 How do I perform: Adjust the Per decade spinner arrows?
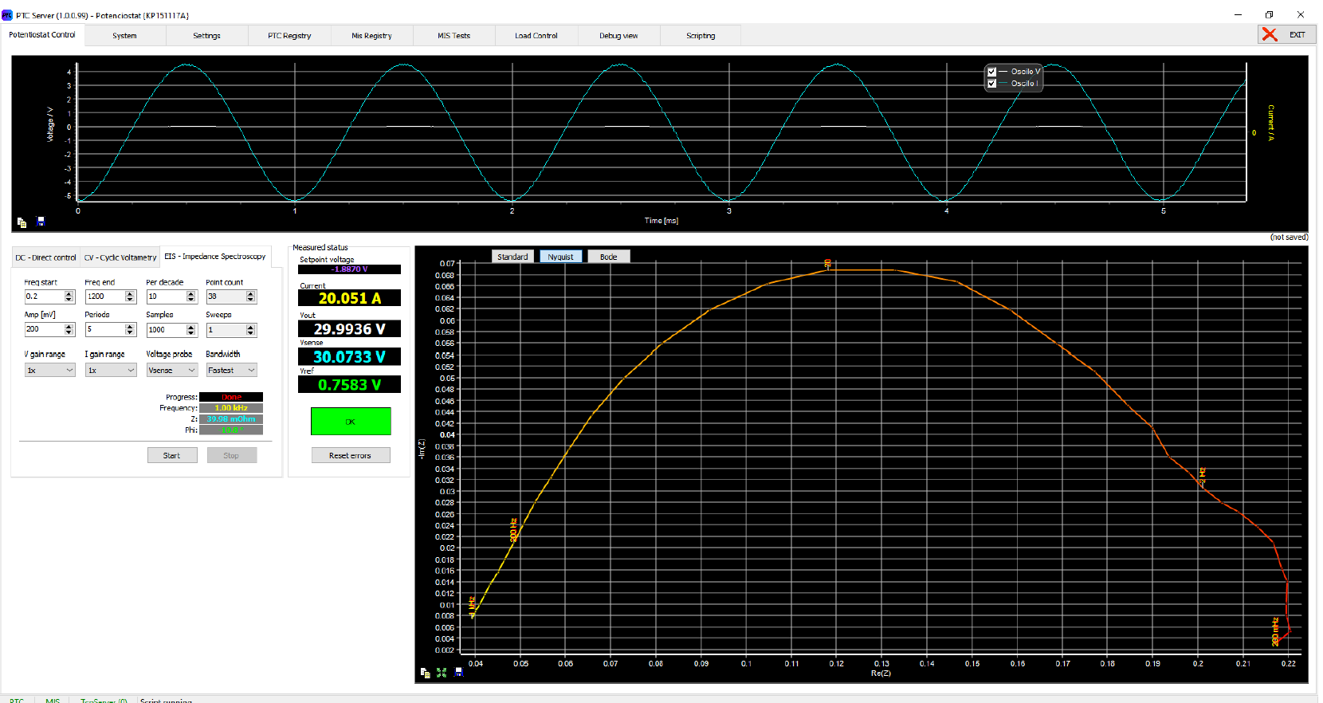(x=191, y=297)
